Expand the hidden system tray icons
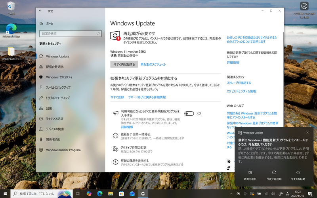 pyautogui.click(x=231, y=194)
